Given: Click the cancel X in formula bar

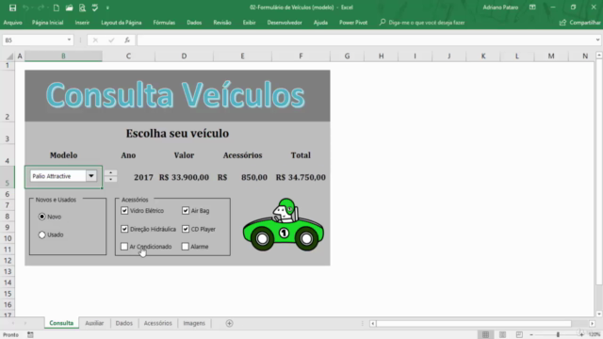Looking at the screenshot, I should point(95,40).
